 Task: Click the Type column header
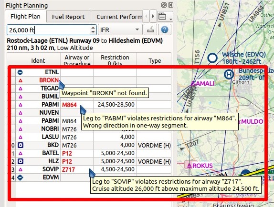click(x=155, y=60)
